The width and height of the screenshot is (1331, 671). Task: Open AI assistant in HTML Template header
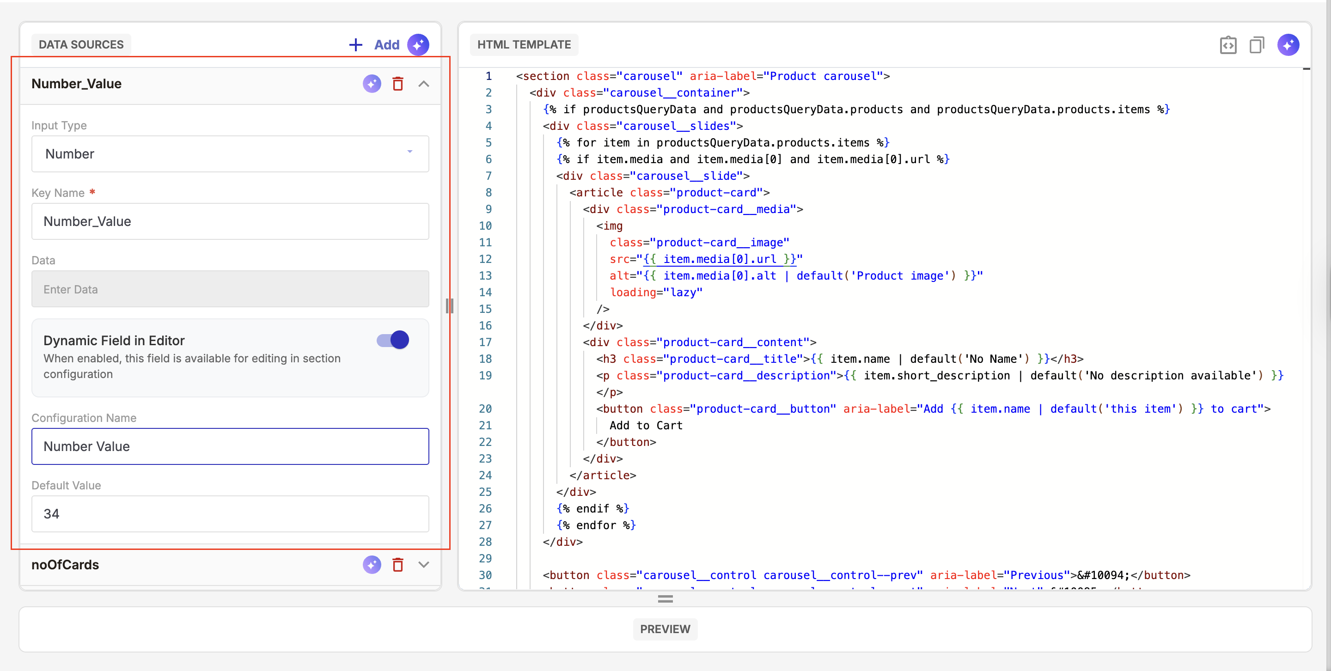click(1288, 45)
